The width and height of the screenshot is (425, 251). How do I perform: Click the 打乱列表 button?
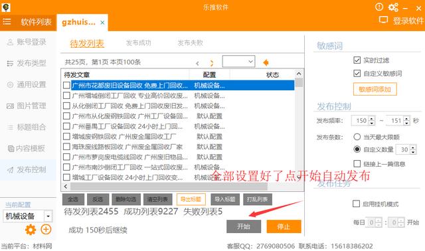click(258, 199)
